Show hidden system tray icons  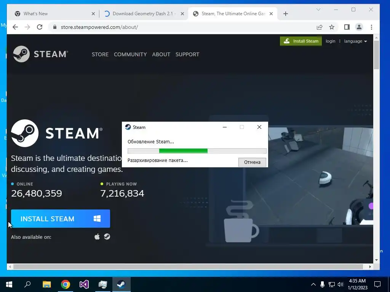(313, 284)
